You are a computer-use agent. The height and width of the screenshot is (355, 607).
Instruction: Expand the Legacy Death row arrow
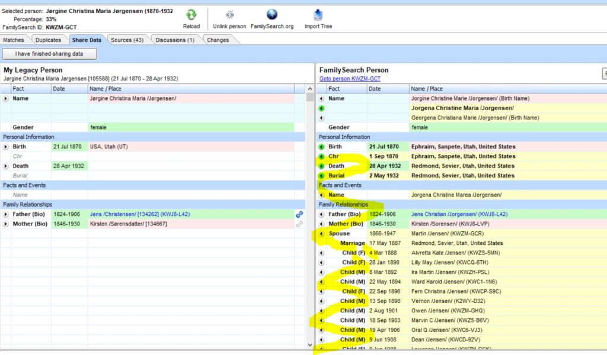point(5,166)
